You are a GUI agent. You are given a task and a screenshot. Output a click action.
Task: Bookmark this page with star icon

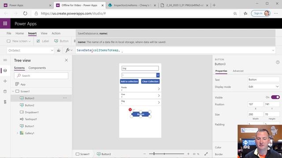click(x=235, y=14)
